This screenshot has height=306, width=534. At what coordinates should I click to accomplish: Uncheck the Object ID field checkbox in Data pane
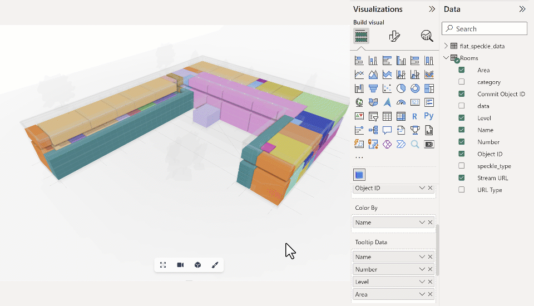pyautogui.click(x=462, y=154)
